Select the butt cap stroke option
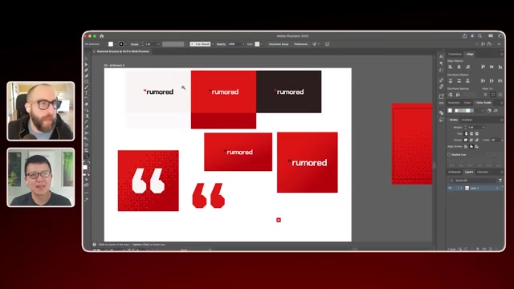The width and height of the screenshot is (514, 289). [x=466, y=134]
